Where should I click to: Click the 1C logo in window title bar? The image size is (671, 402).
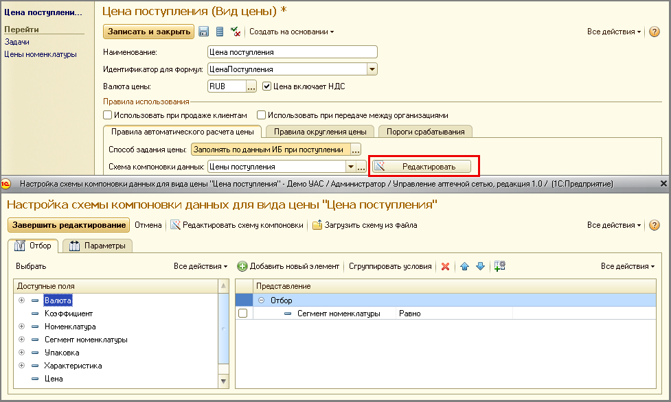click(5, 184)
